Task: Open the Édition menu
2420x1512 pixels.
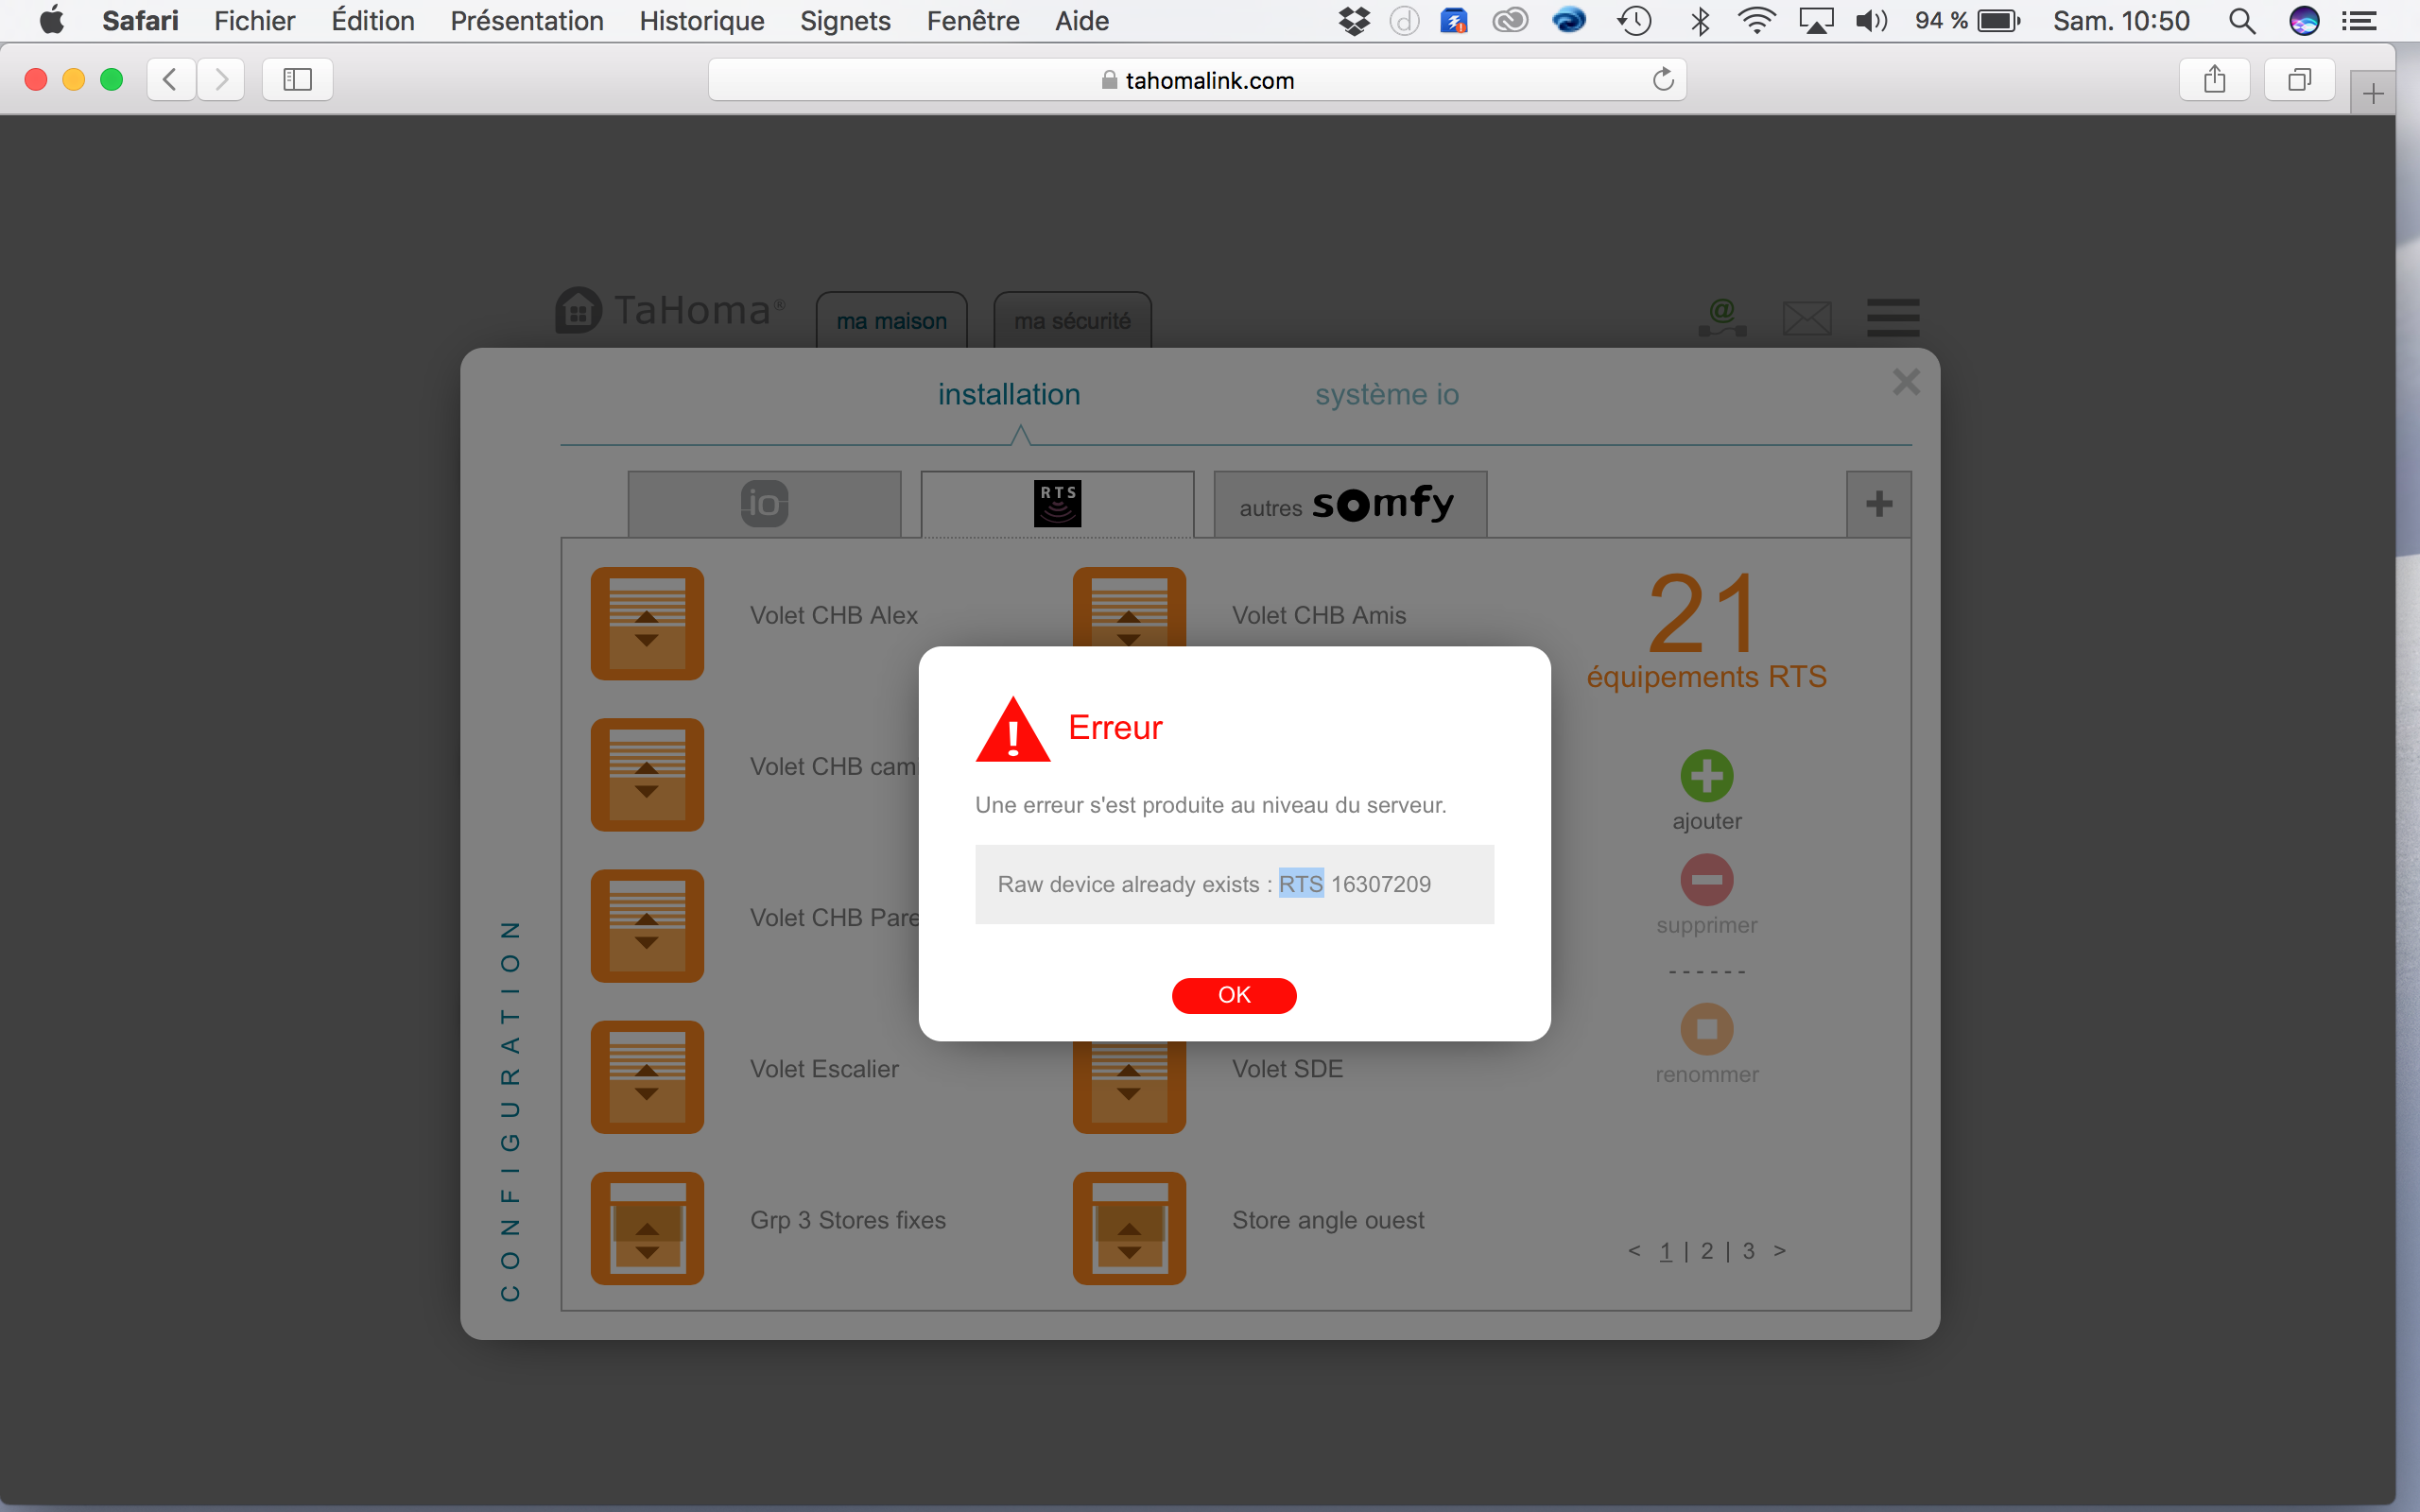Action: pos(372,21)
